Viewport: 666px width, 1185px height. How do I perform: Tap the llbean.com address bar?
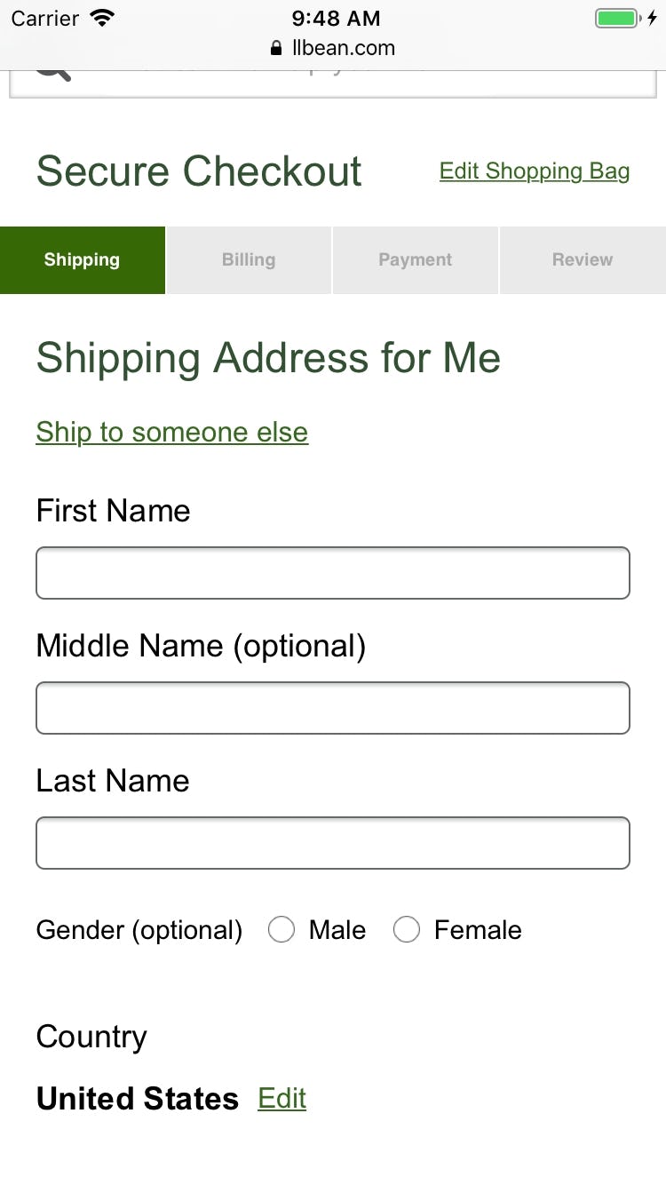342,48
